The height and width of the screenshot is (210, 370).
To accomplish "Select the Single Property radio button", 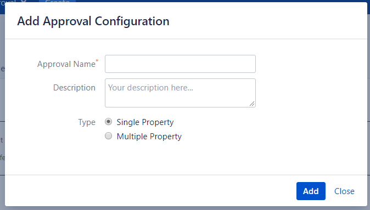I will click(x=108, y=122).
